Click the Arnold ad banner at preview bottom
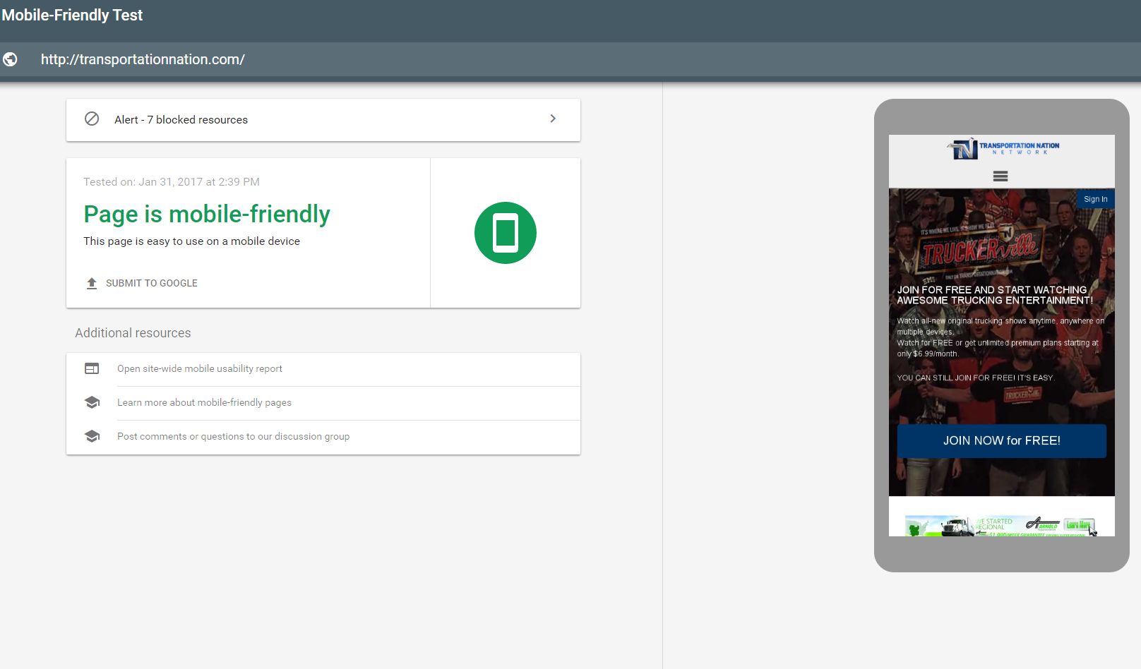This screenshot has width=1141, height=669. coord(1001,526)
